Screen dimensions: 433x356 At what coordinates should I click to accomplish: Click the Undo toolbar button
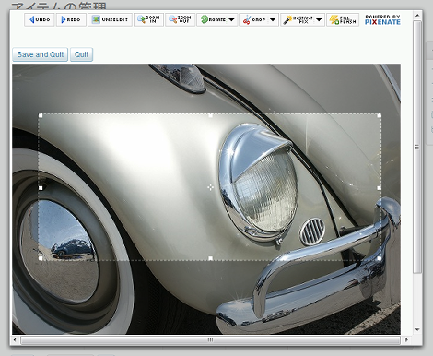pyautogui.click(x=40, y=19)
